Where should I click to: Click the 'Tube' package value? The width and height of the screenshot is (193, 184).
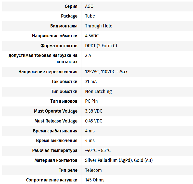[x=90, y=16]
